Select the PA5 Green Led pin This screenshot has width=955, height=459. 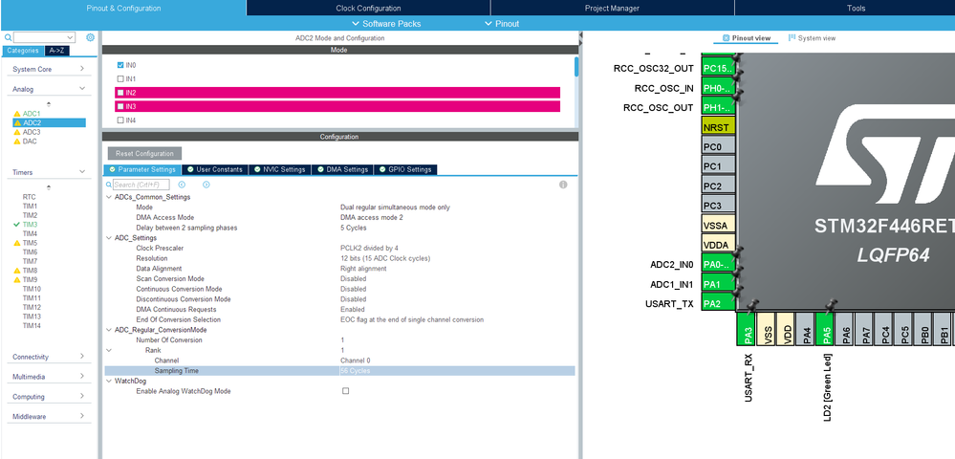click(827, 329)
